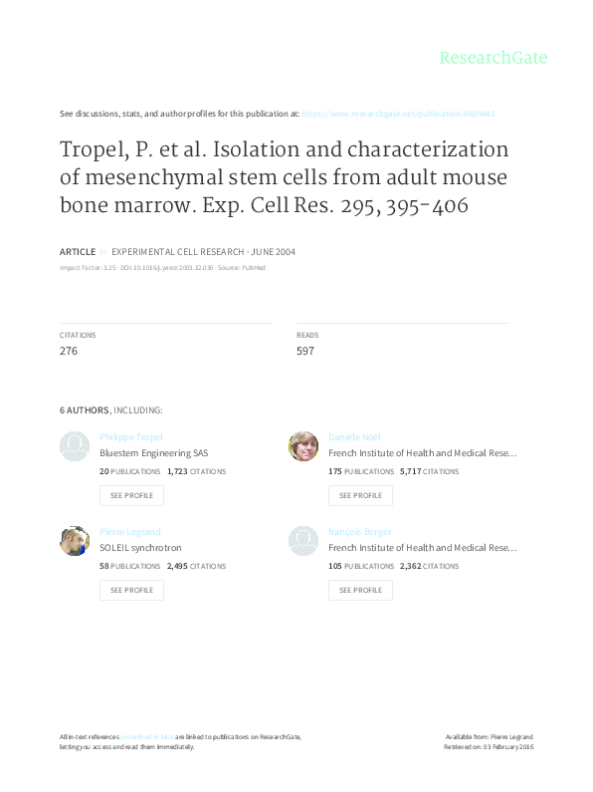Click the DOI text under the journal

coord(166,268)
